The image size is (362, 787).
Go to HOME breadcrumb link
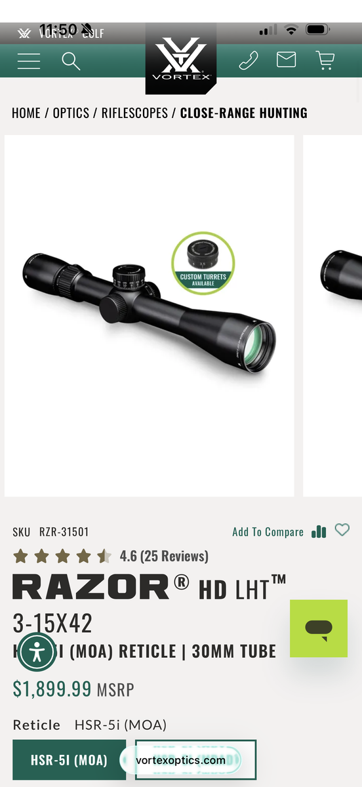tap(26, 113)
